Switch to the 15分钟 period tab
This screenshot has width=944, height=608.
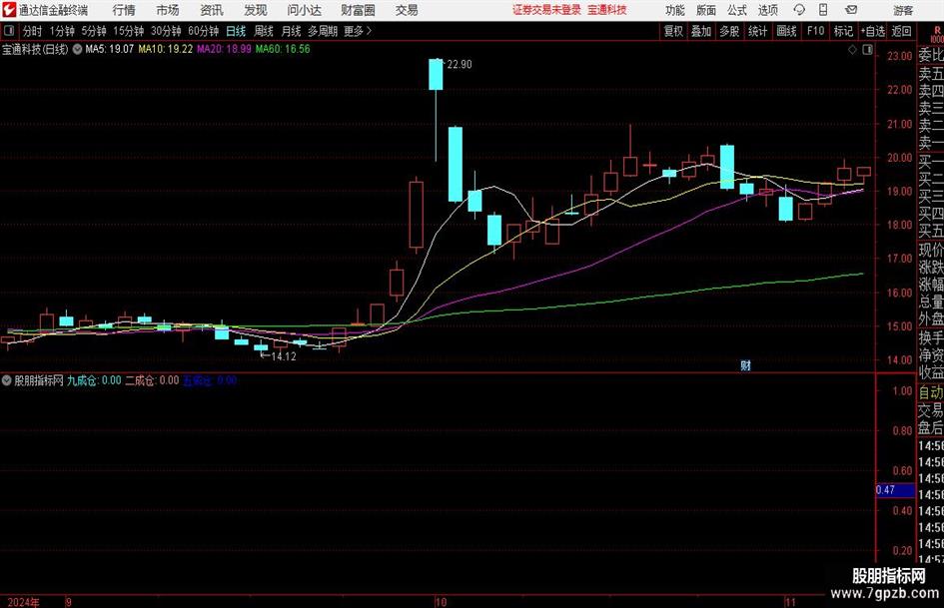(x=128, y=31)
